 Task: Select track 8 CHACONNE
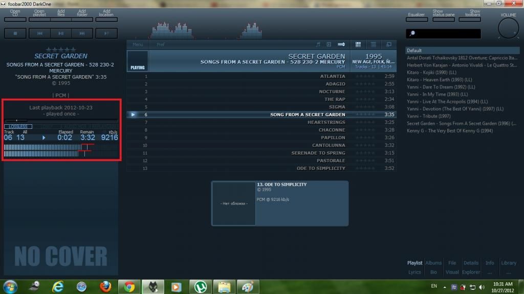(261, 130)
